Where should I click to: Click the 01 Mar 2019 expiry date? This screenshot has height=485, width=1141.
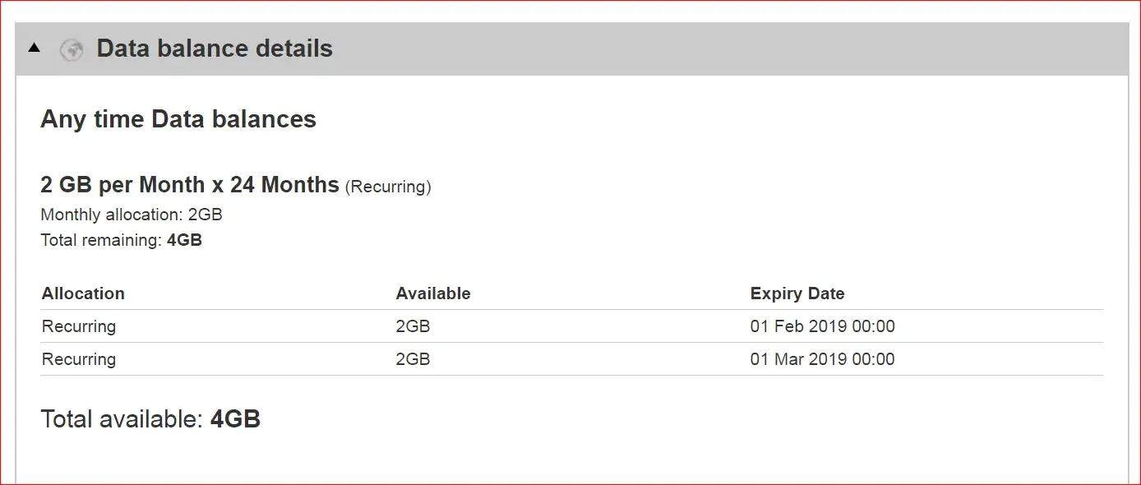pos(822,359)
